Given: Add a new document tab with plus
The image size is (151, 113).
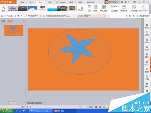Looking at the screenshot, I should [x=108, y=16].
